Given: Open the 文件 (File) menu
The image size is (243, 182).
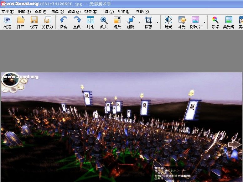Looking at the screenshot, I should (x=8, y=12).
